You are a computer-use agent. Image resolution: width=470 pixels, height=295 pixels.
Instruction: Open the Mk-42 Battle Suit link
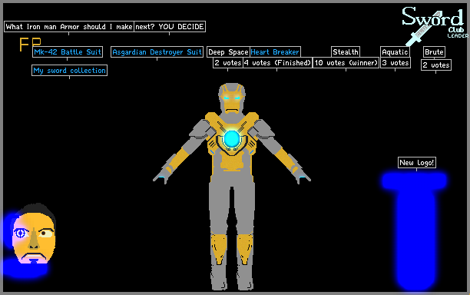(68, 52)
